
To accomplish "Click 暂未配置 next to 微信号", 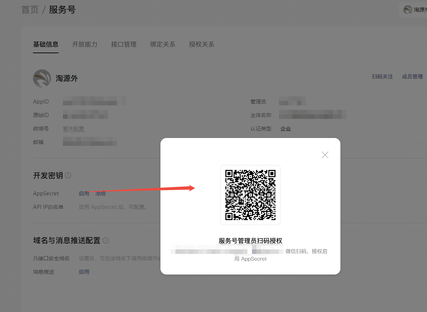I will tap(73, 129).
